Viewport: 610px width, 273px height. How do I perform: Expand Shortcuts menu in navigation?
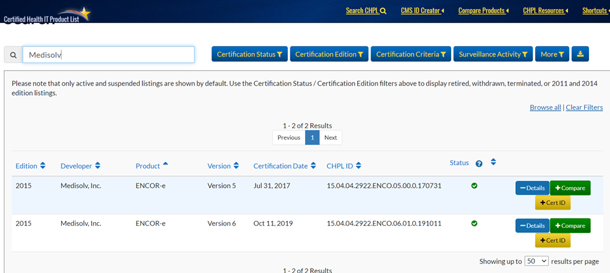(x=596, y=11)
